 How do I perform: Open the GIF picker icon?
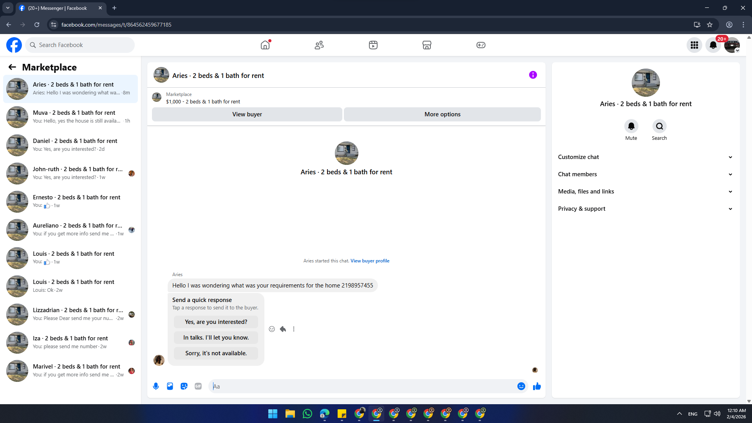[198, 386]
